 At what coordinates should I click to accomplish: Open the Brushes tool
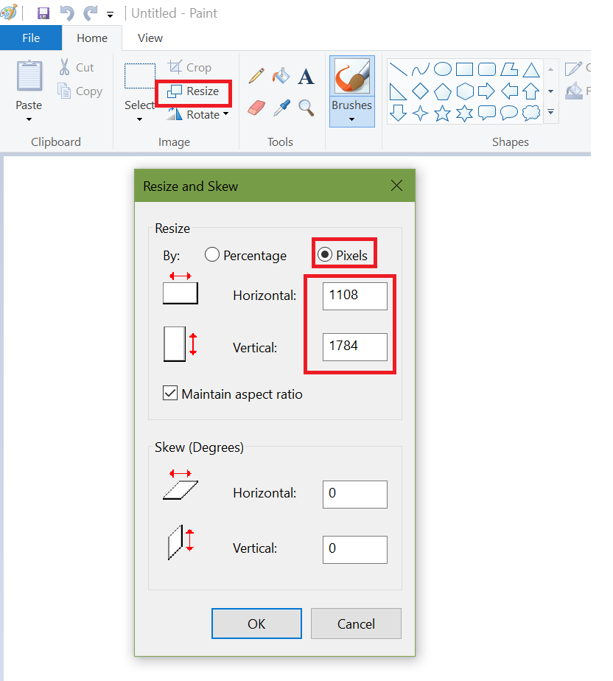tap(351, 81)
